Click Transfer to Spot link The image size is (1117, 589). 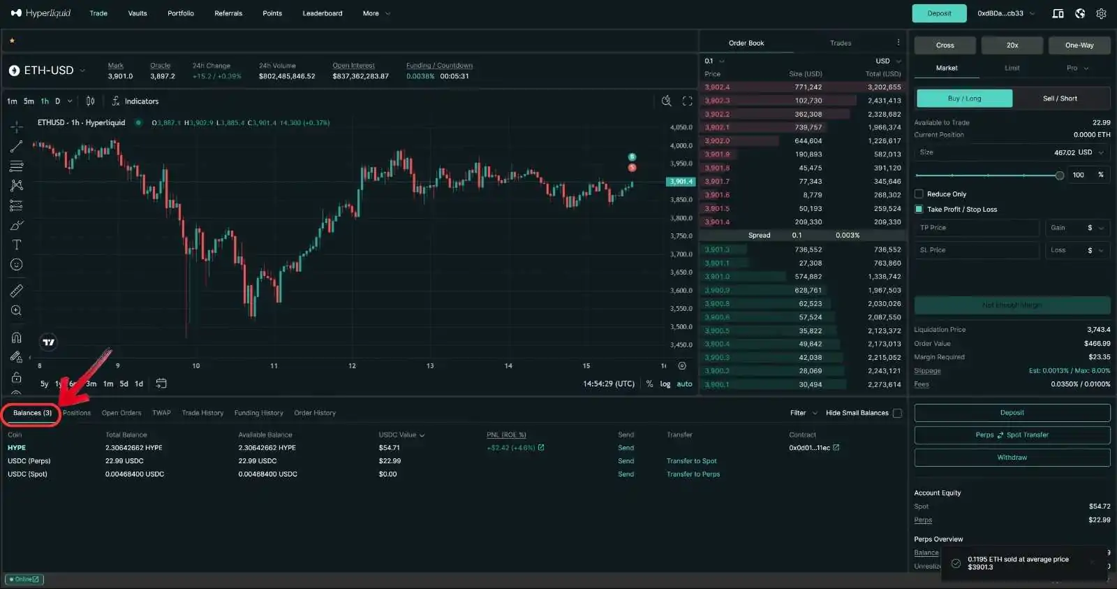pyautogui.click(x=692, y=461)
